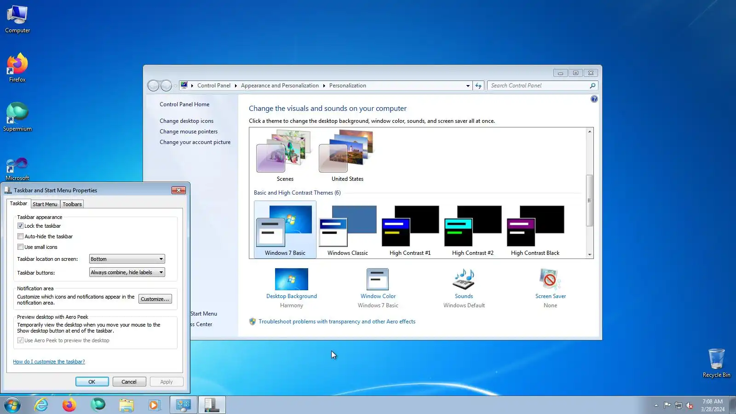Open Change your account picture link
This screenshot has width=736, height=414.
(195, 142)
